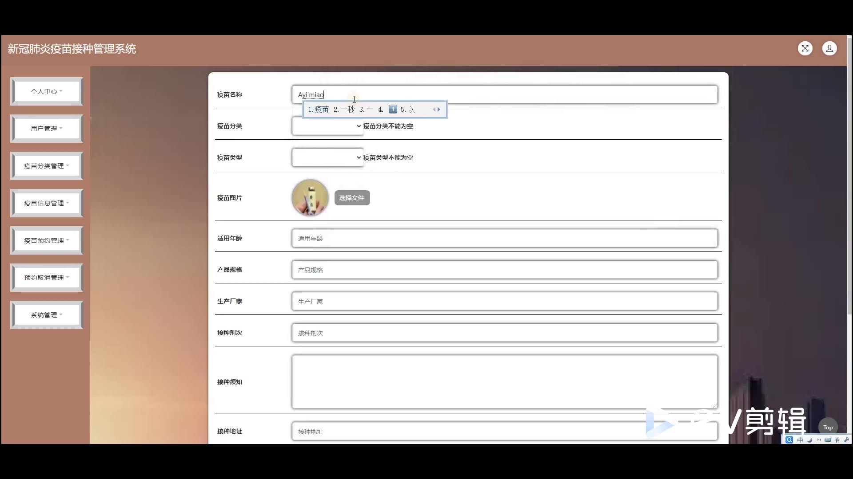Open the user profile icon in header
The image size is (853, 479).
(x=829, y=48)
